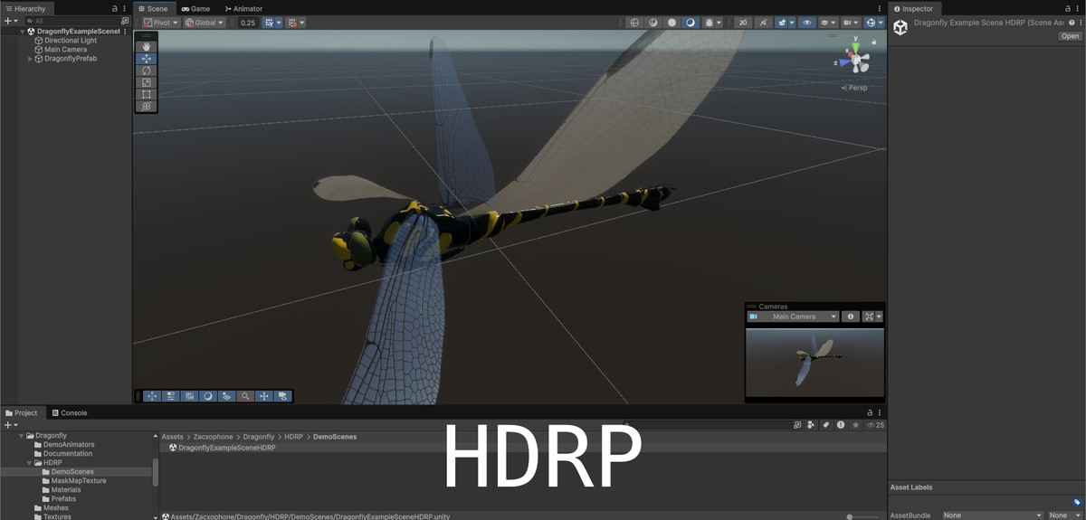
Task: Toggle 2D view mode
Action: click(743, 23)
